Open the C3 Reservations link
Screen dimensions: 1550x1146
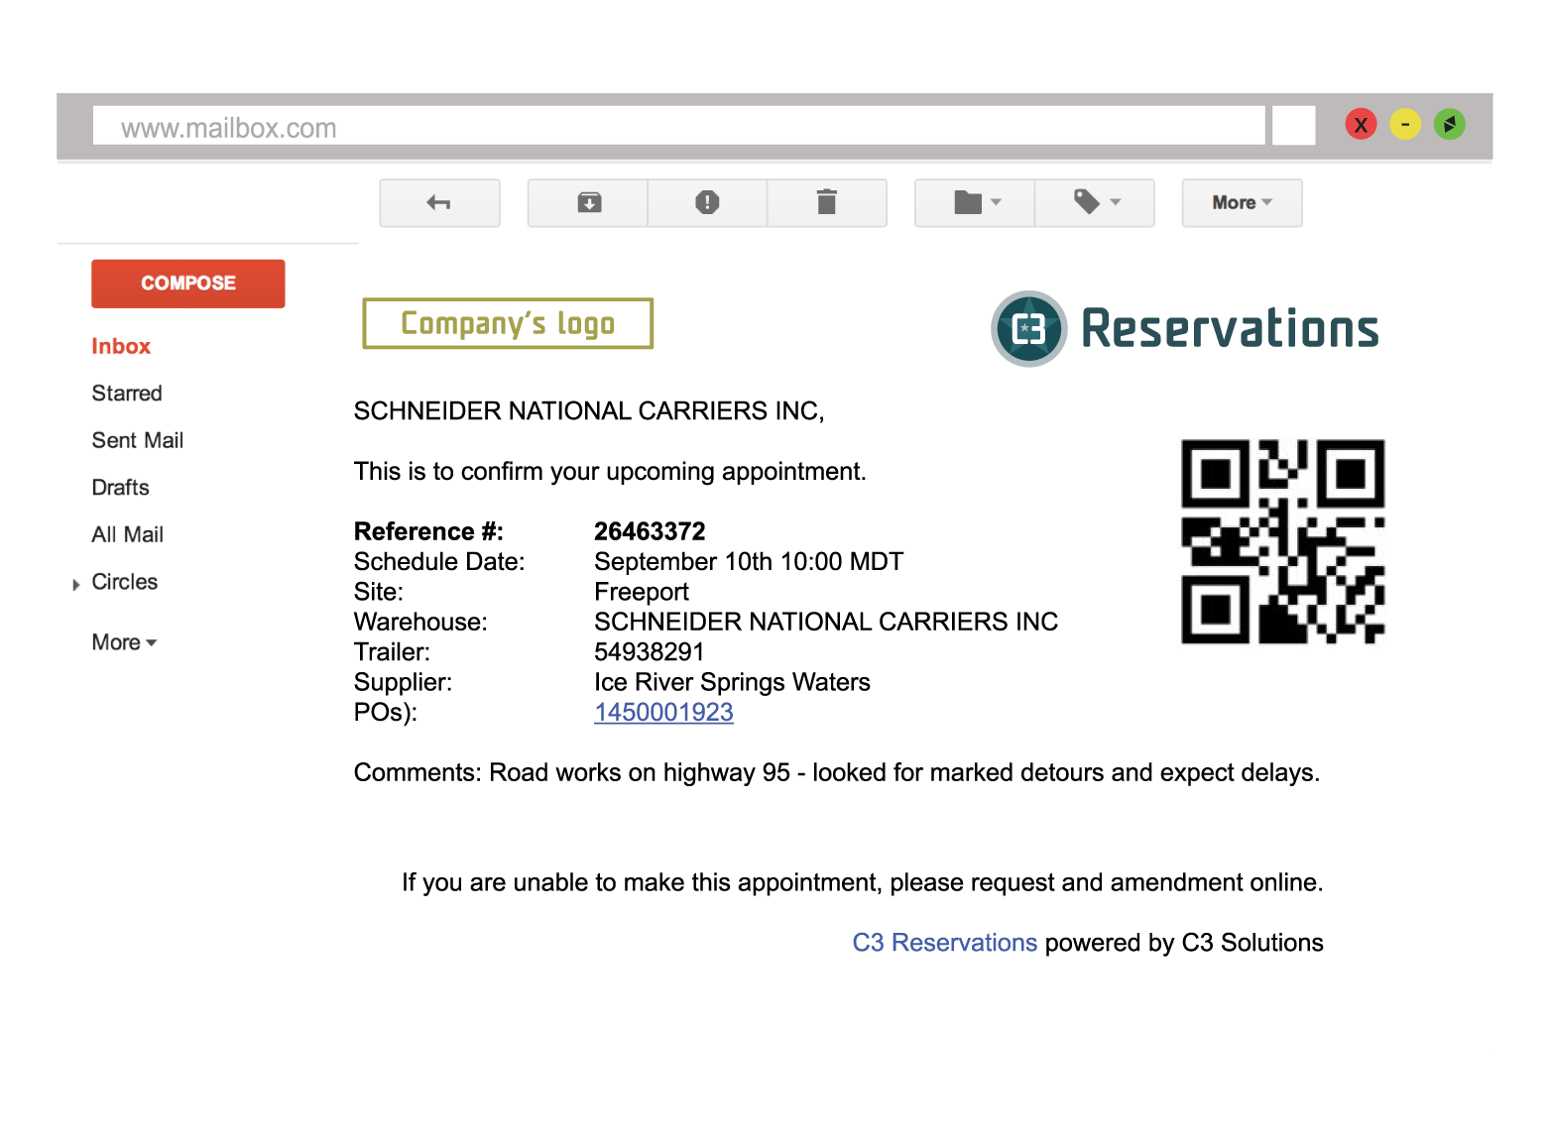[945, 943]
